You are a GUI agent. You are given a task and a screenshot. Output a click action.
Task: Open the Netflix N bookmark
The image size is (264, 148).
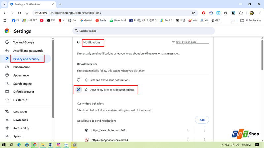(61, 20)
